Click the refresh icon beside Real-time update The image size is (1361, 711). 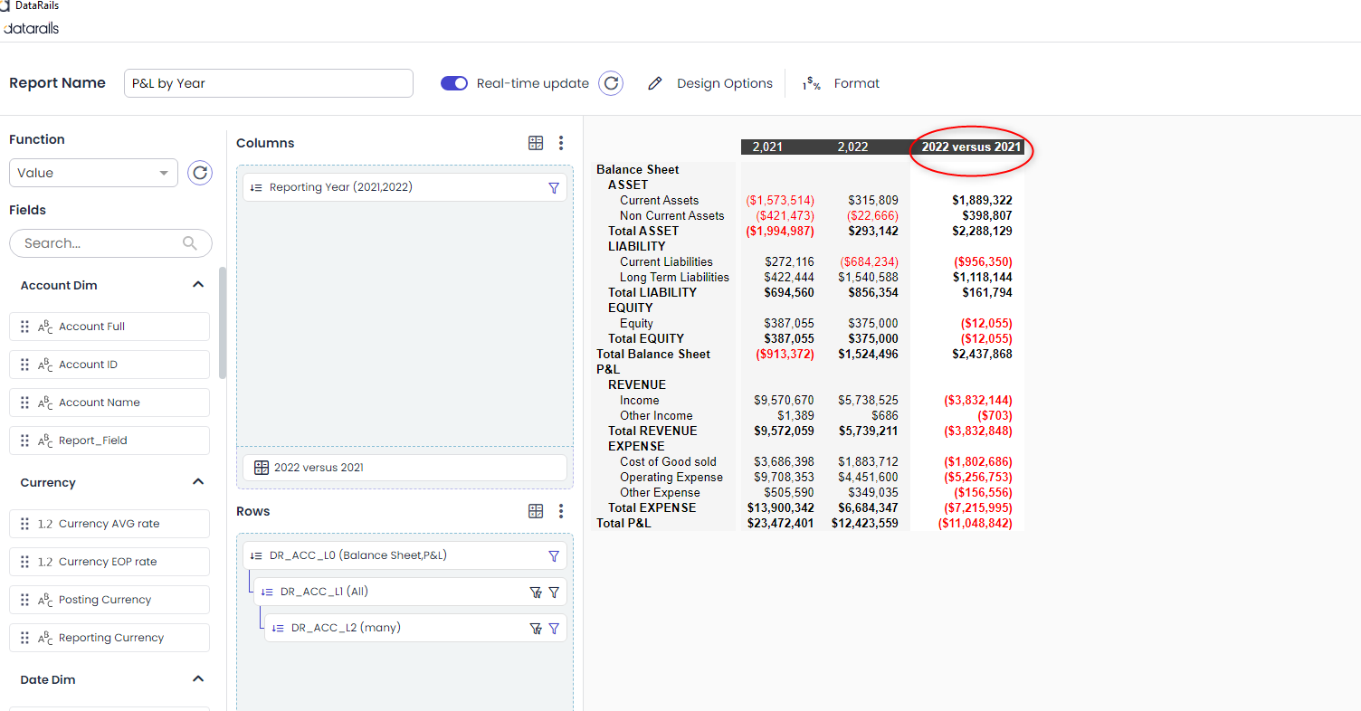pyautogui.click(x=612, y=83)
